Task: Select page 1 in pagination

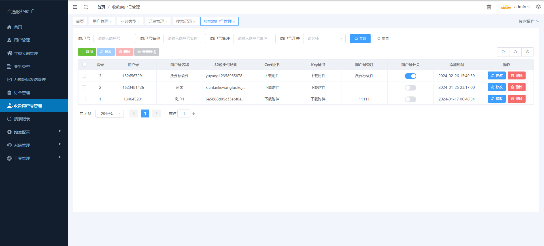Action: (145, 113)
